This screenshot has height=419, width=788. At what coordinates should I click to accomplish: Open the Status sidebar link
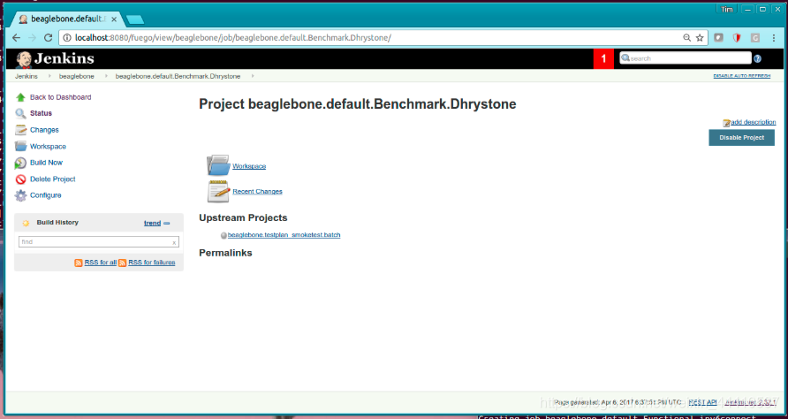point(41,113)
